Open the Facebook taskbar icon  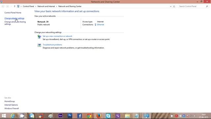point(79,116)
